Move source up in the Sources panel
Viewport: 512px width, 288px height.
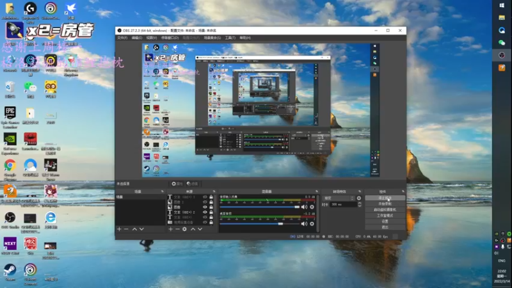tap(193, 229)
